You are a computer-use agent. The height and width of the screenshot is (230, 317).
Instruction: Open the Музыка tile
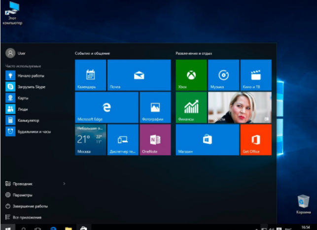224,75
